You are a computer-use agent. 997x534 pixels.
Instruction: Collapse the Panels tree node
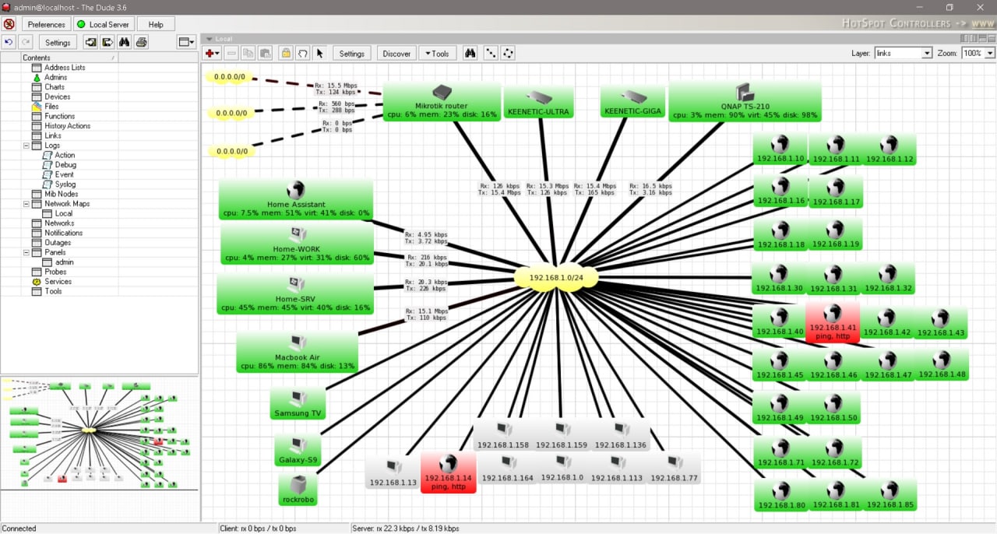point(26,252)
